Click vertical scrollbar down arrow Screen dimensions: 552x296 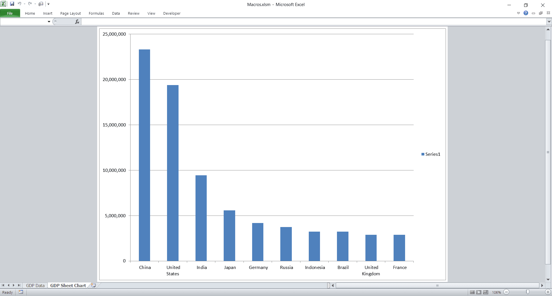(548, 279)
